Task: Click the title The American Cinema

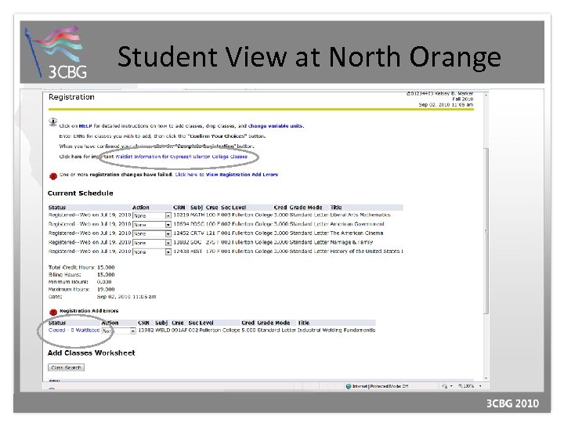Action: [356, 233]
